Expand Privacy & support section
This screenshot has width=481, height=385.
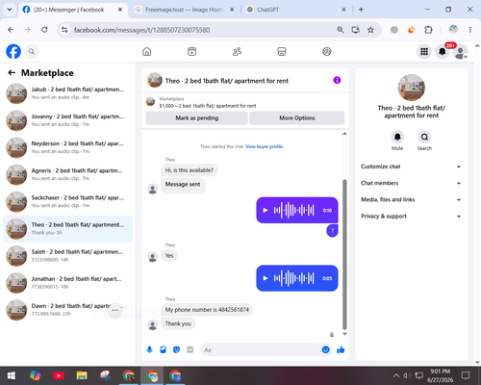(x=411, y=217)
